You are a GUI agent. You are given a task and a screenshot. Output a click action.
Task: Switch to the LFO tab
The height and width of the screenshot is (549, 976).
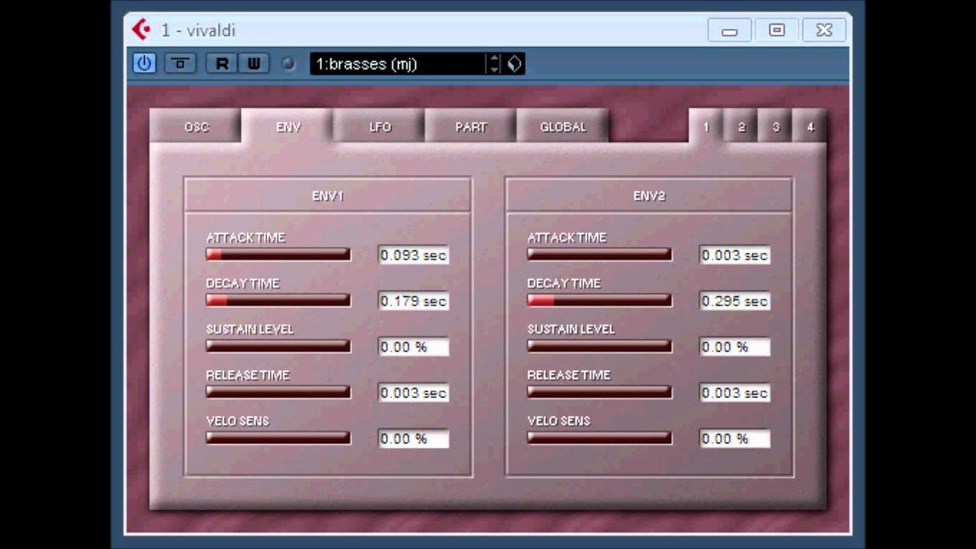point(380,127)
